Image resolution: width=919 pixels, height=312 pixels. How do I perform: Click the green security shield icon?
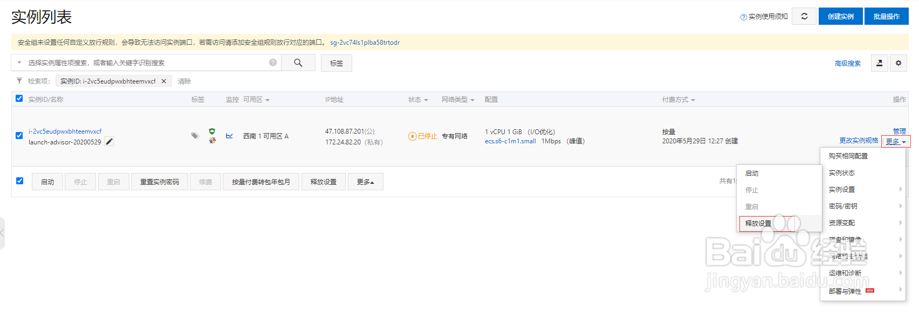[212, 131]
